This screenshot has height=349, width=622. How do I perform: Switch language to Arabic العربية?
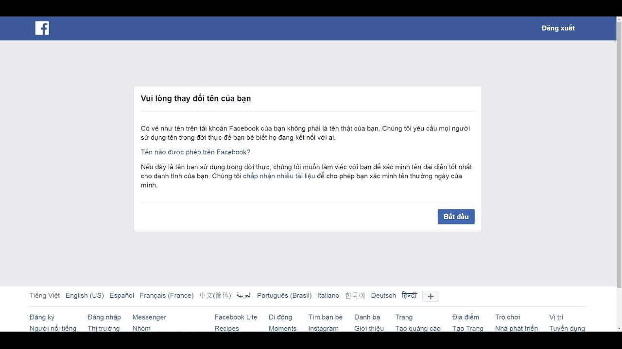coord(244,295)
